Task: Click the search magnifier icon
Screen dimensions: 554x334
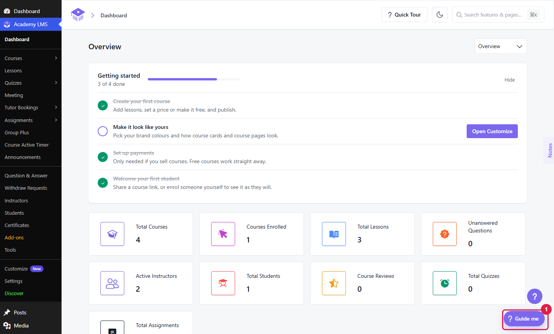Action: click(x=459, y=15)
